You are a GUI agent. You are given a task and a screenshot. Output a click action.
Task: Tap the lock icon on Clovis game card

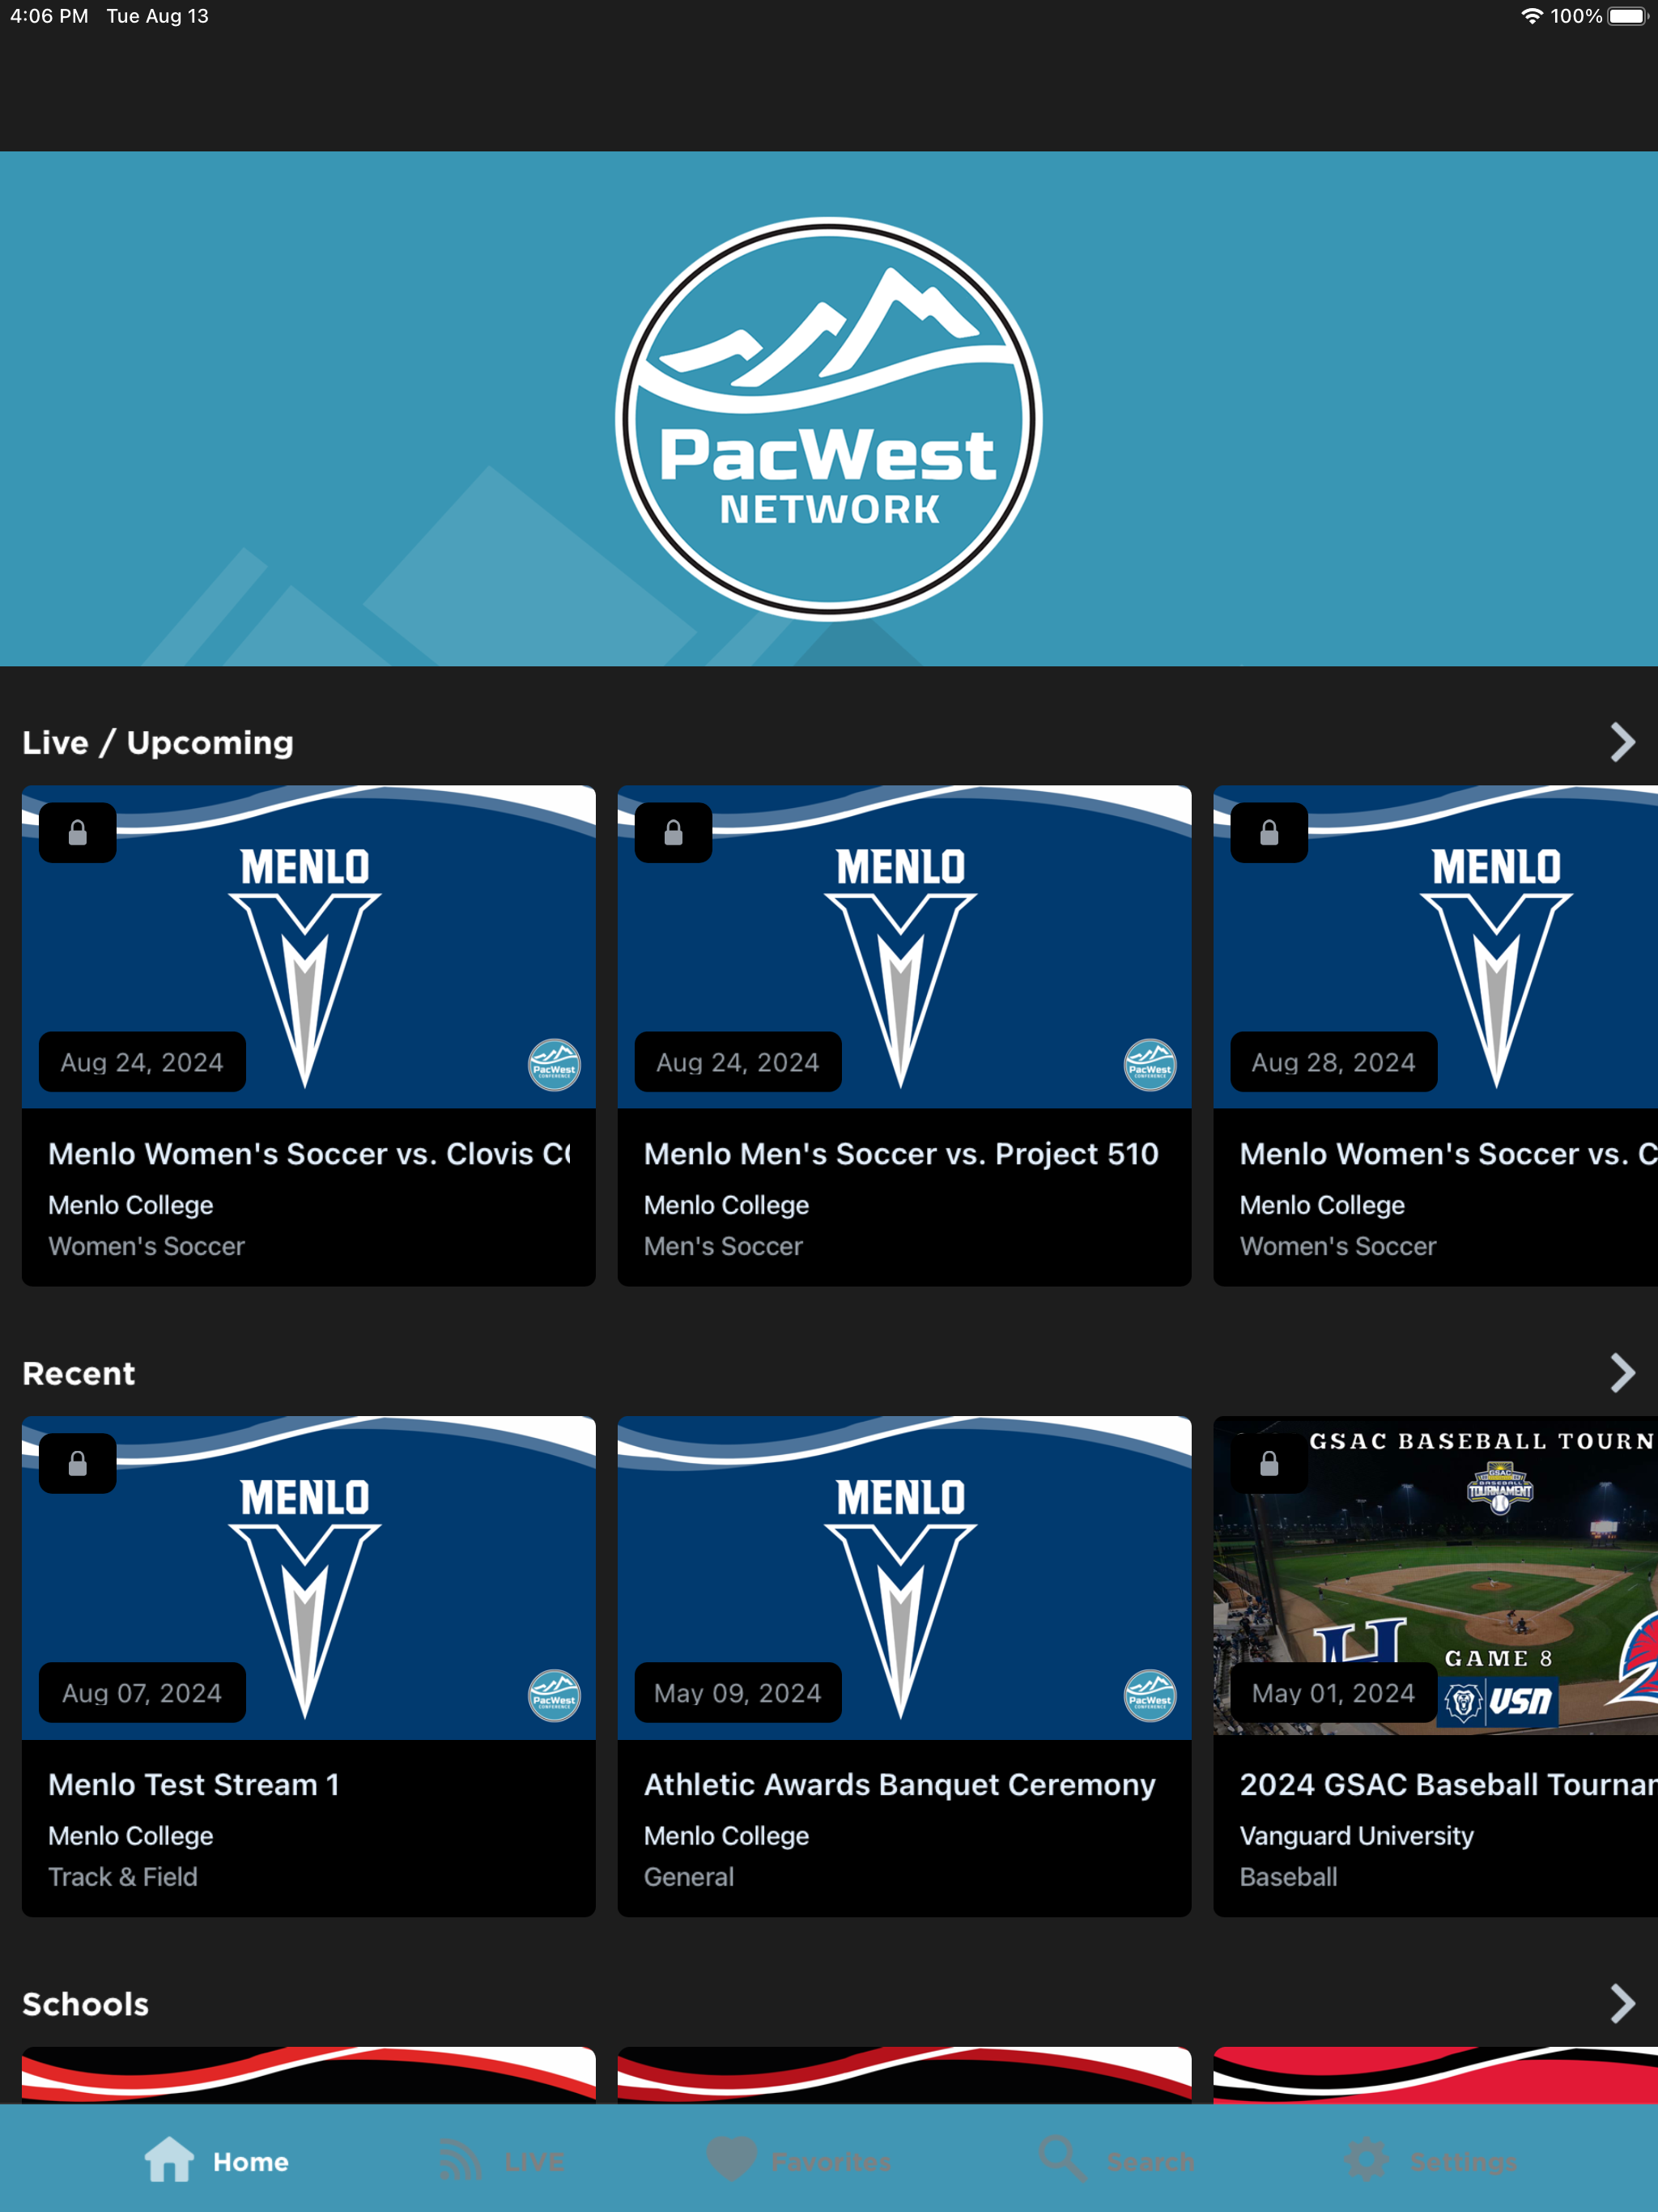(78, 833)
